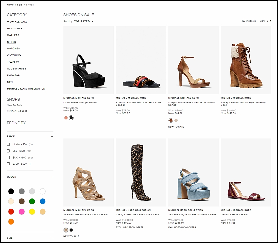Choose brown variant of Margot Platform Sandal
Screen dimensions: 278x243
tap(171, 120)
